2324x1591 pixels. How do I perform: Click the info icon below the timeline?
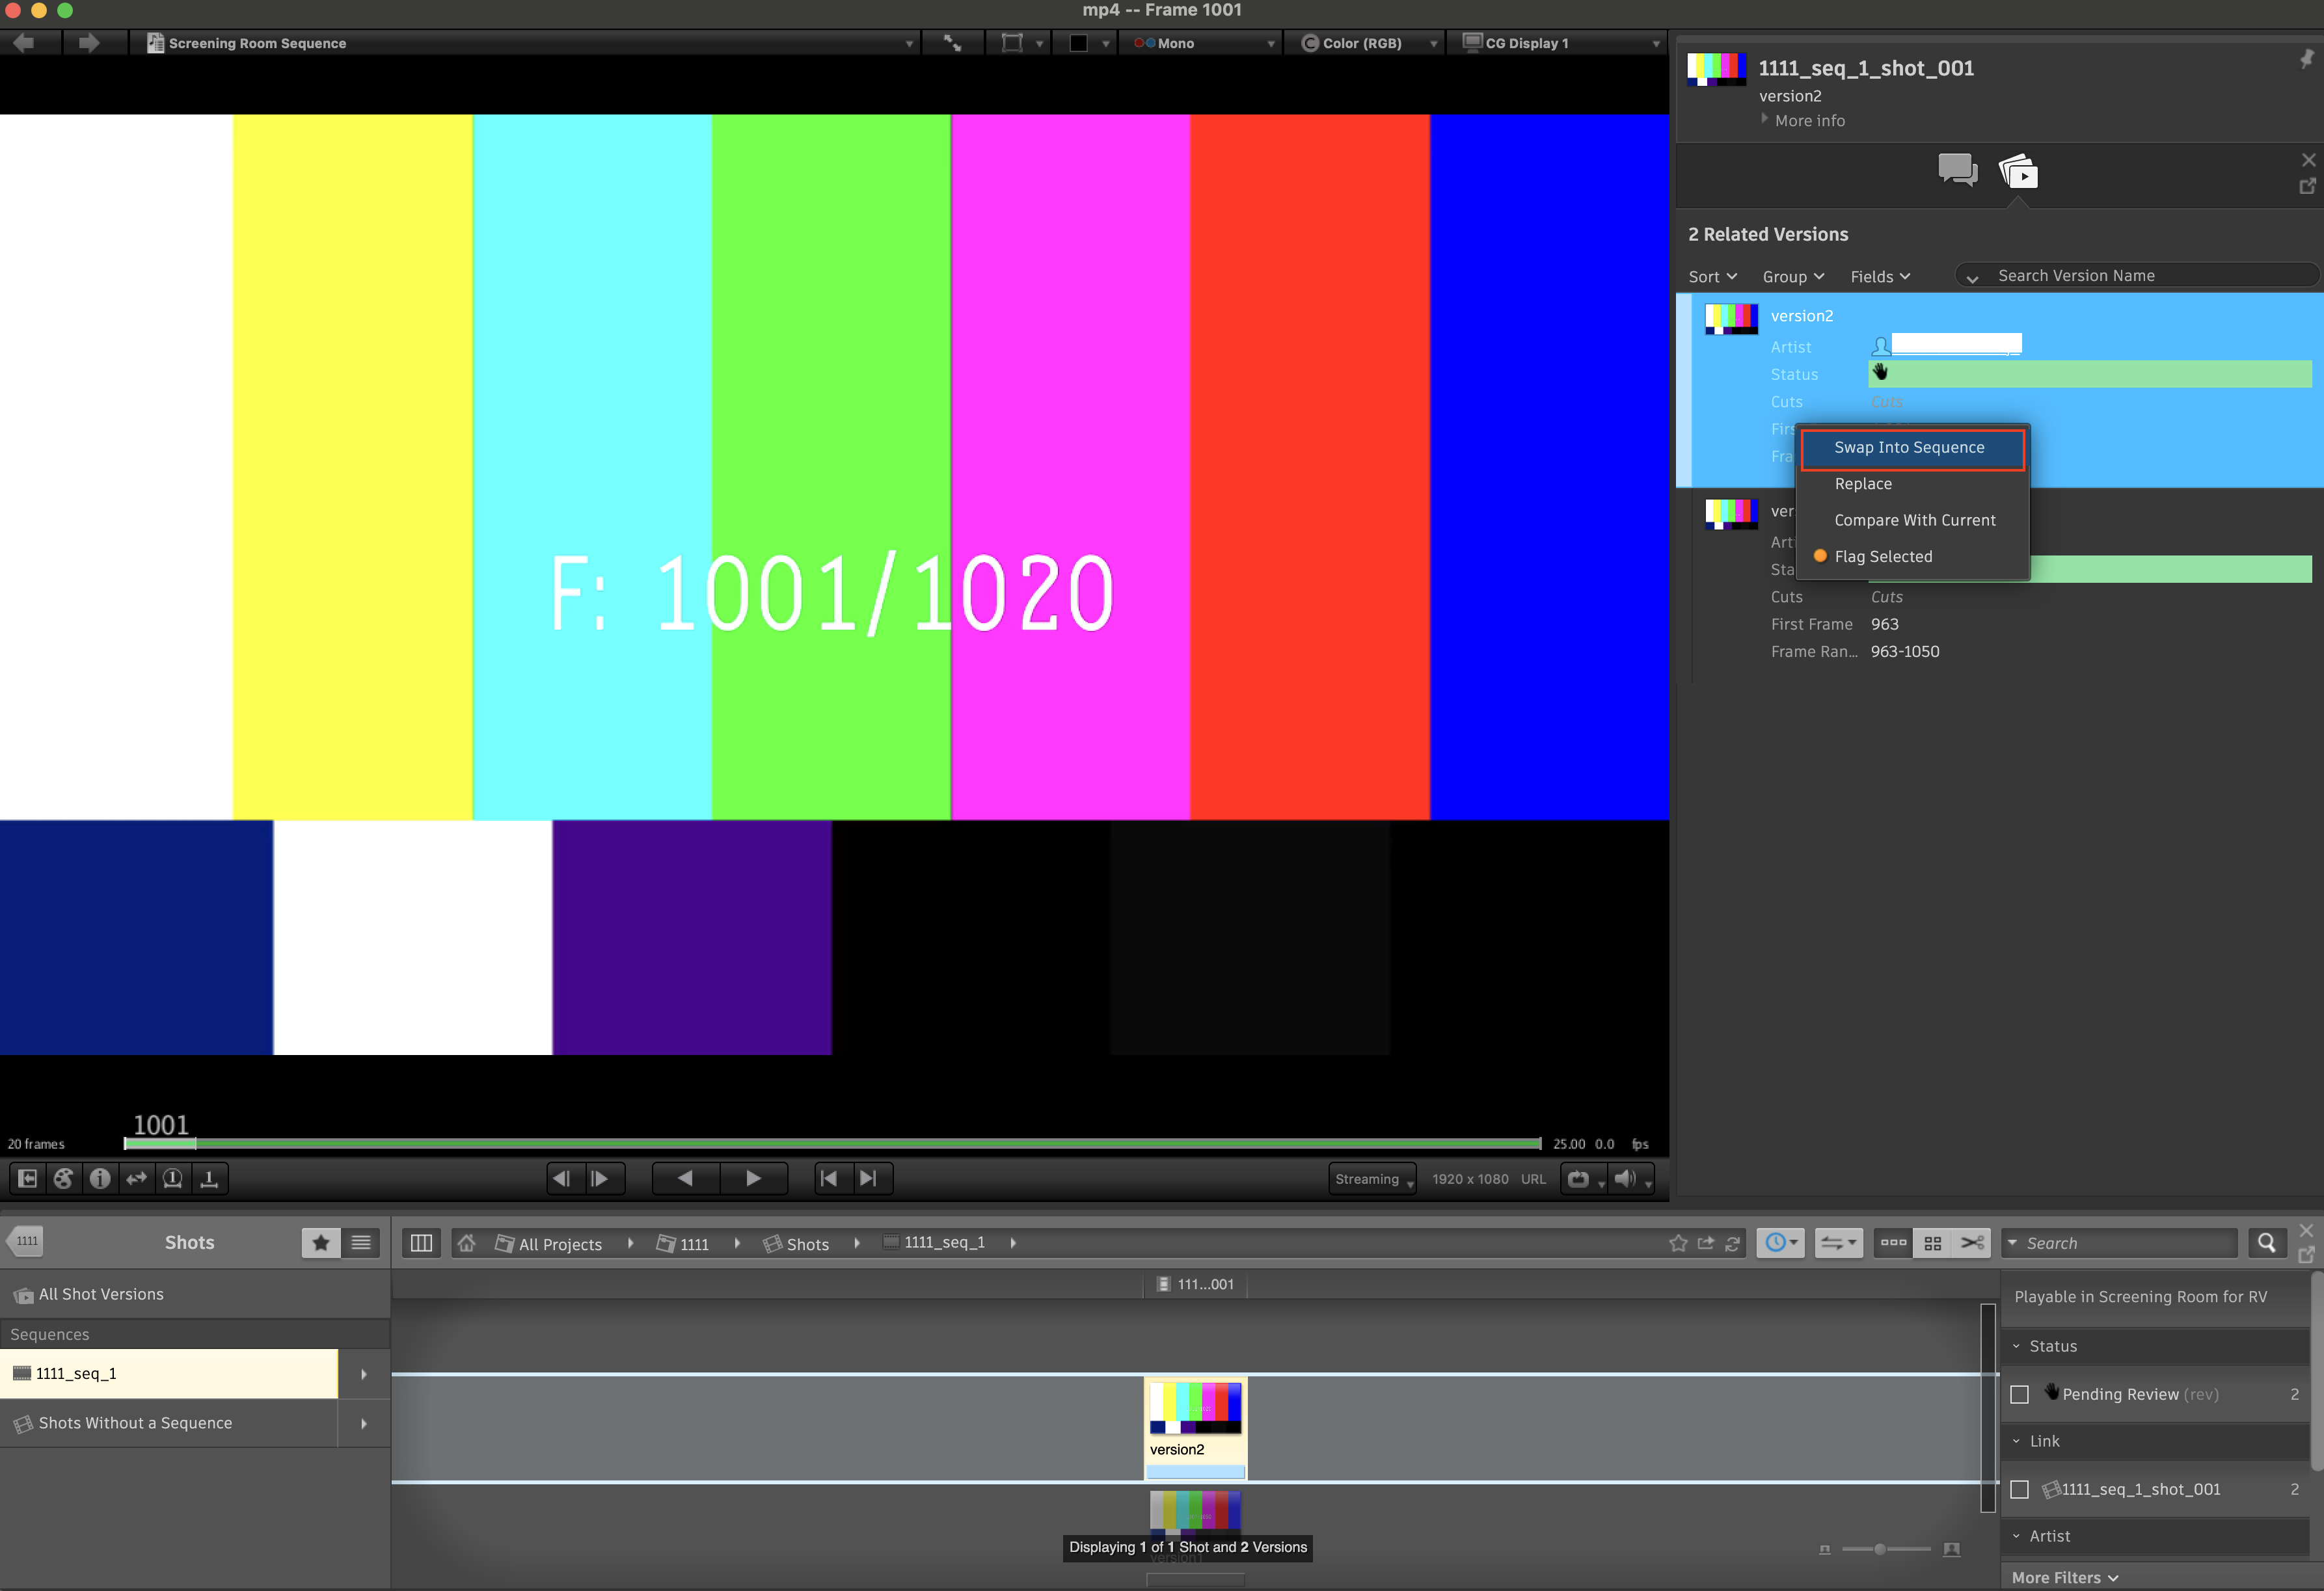point(100,1178)
